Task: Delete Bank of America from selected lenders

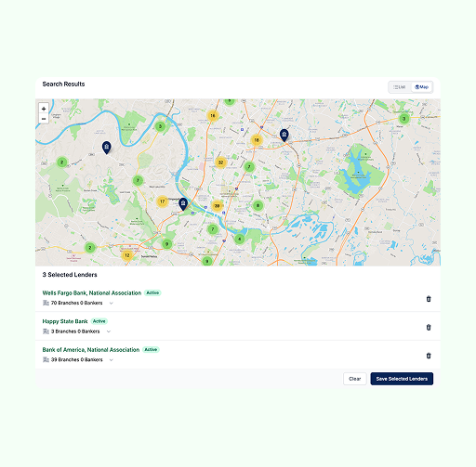Action: (x=429, y=356)
